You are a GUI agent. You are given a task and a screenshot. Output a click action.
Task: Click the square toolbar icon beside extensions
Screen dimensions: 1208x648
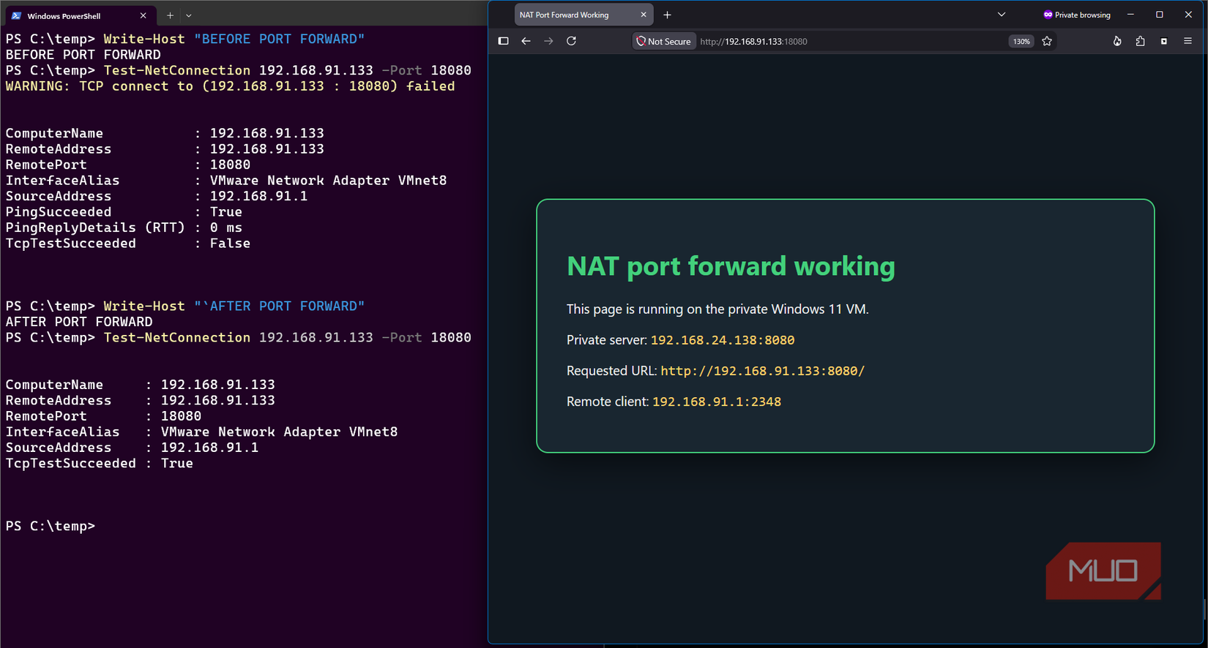(x=1164, y=41)
